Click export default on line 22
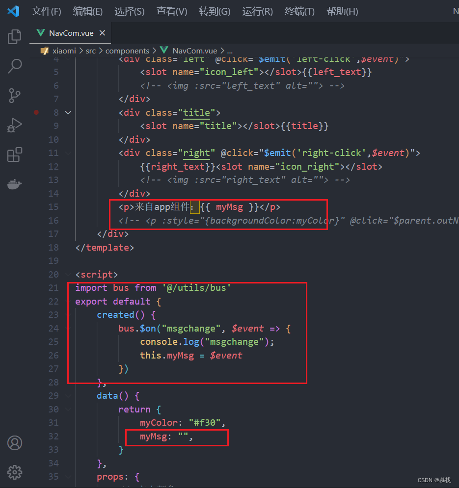Image resolution: width=459 pixels, height=488 pixels. 113,301
